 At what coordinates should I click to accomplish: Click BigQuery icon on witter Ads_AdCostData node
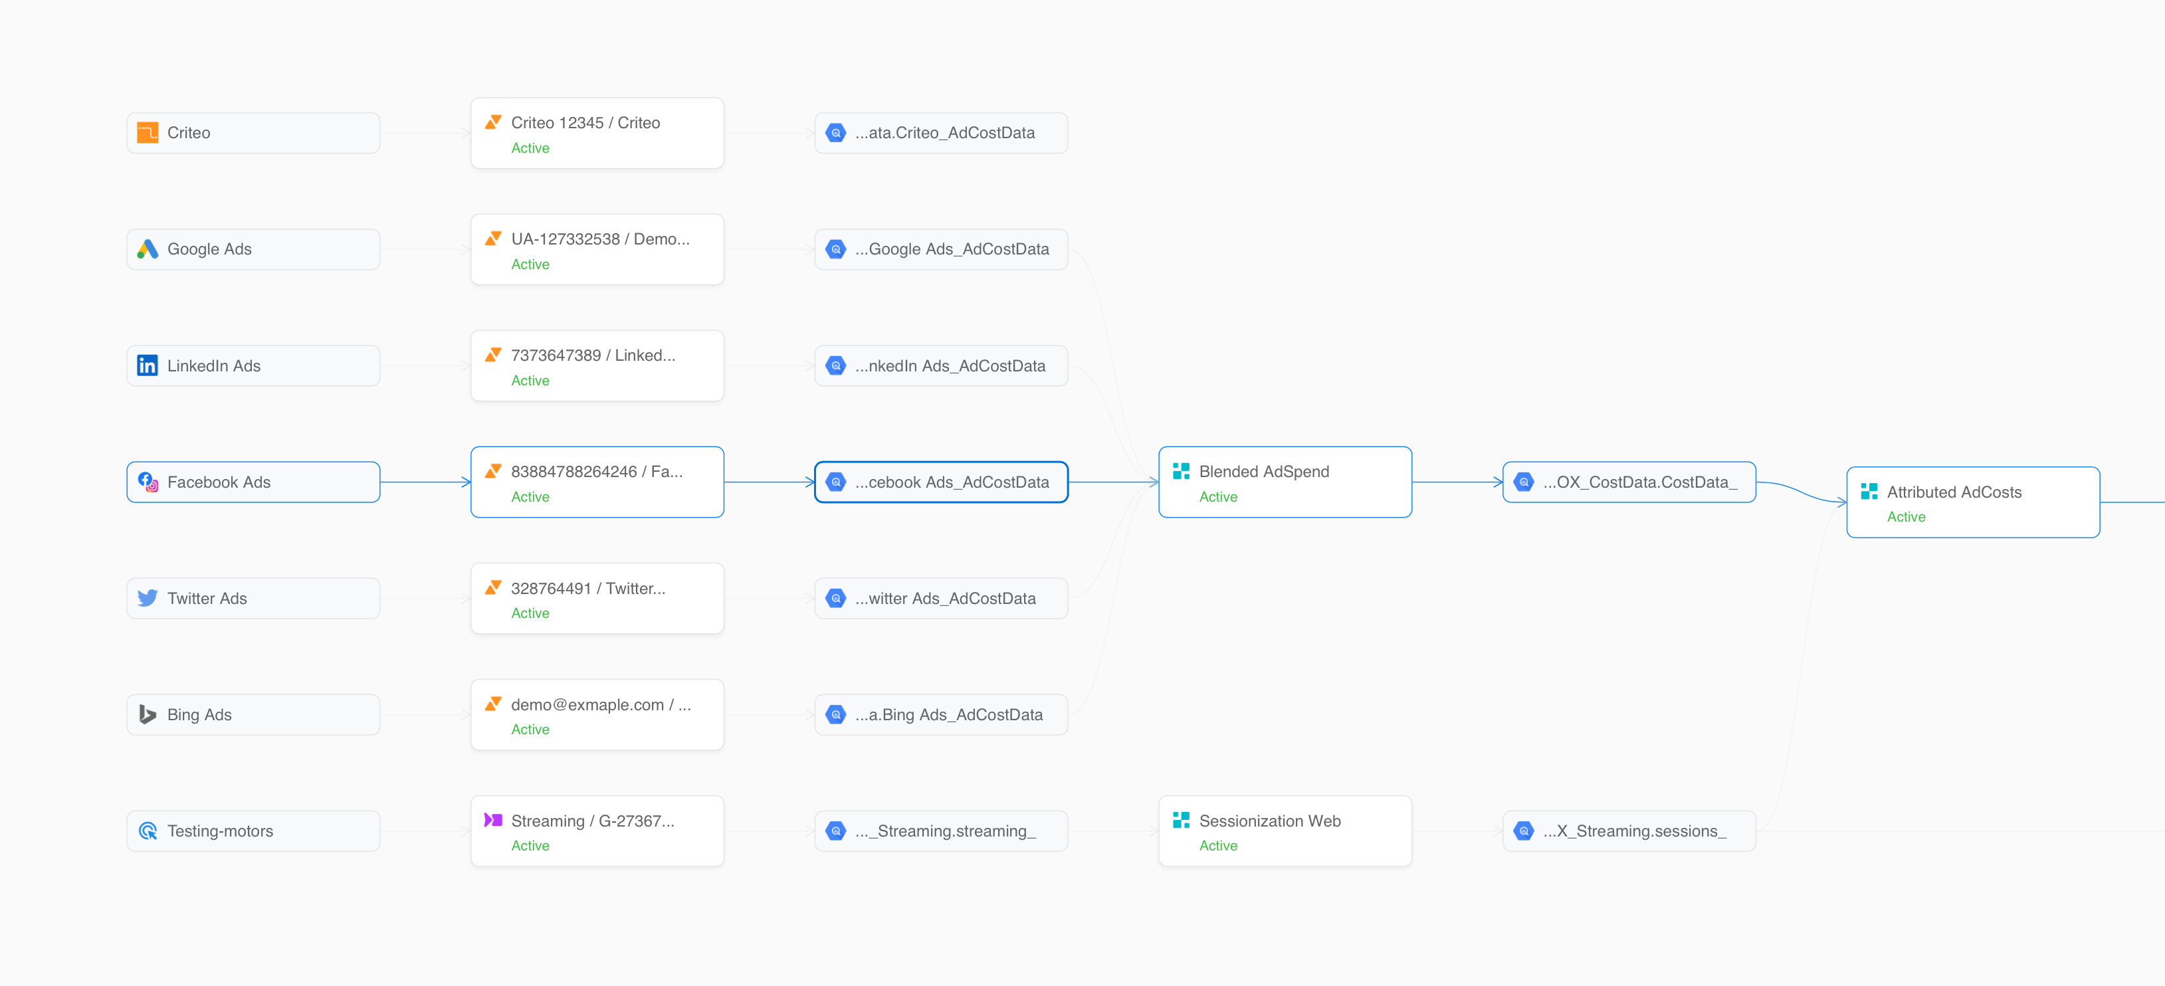(835, 598)
